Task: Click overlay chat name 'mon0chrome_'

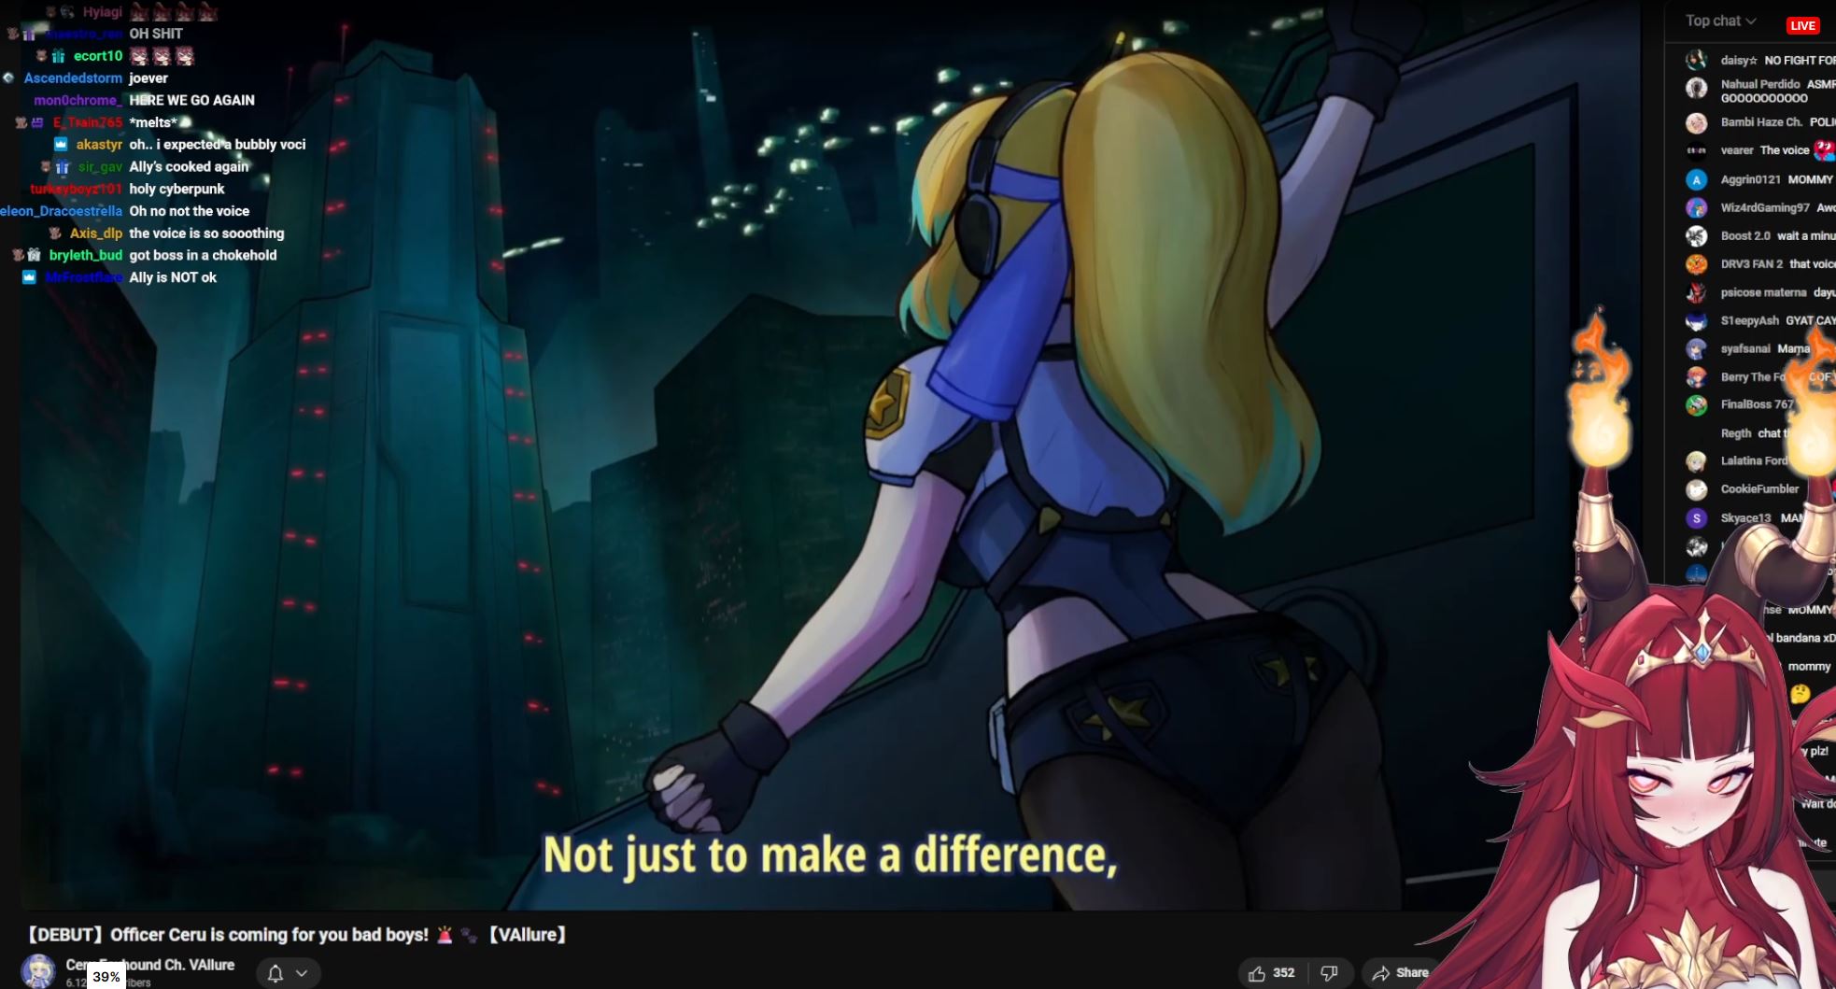Action: point(78,101)
